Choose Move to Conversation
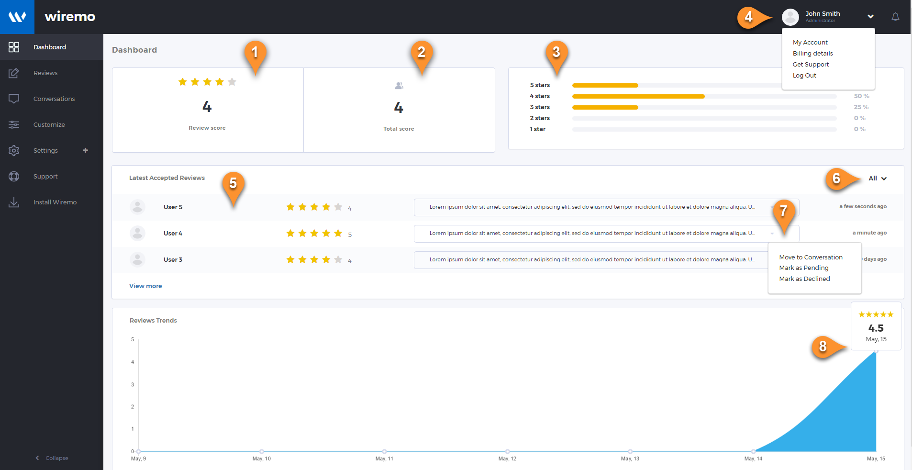 click(811, 257)
